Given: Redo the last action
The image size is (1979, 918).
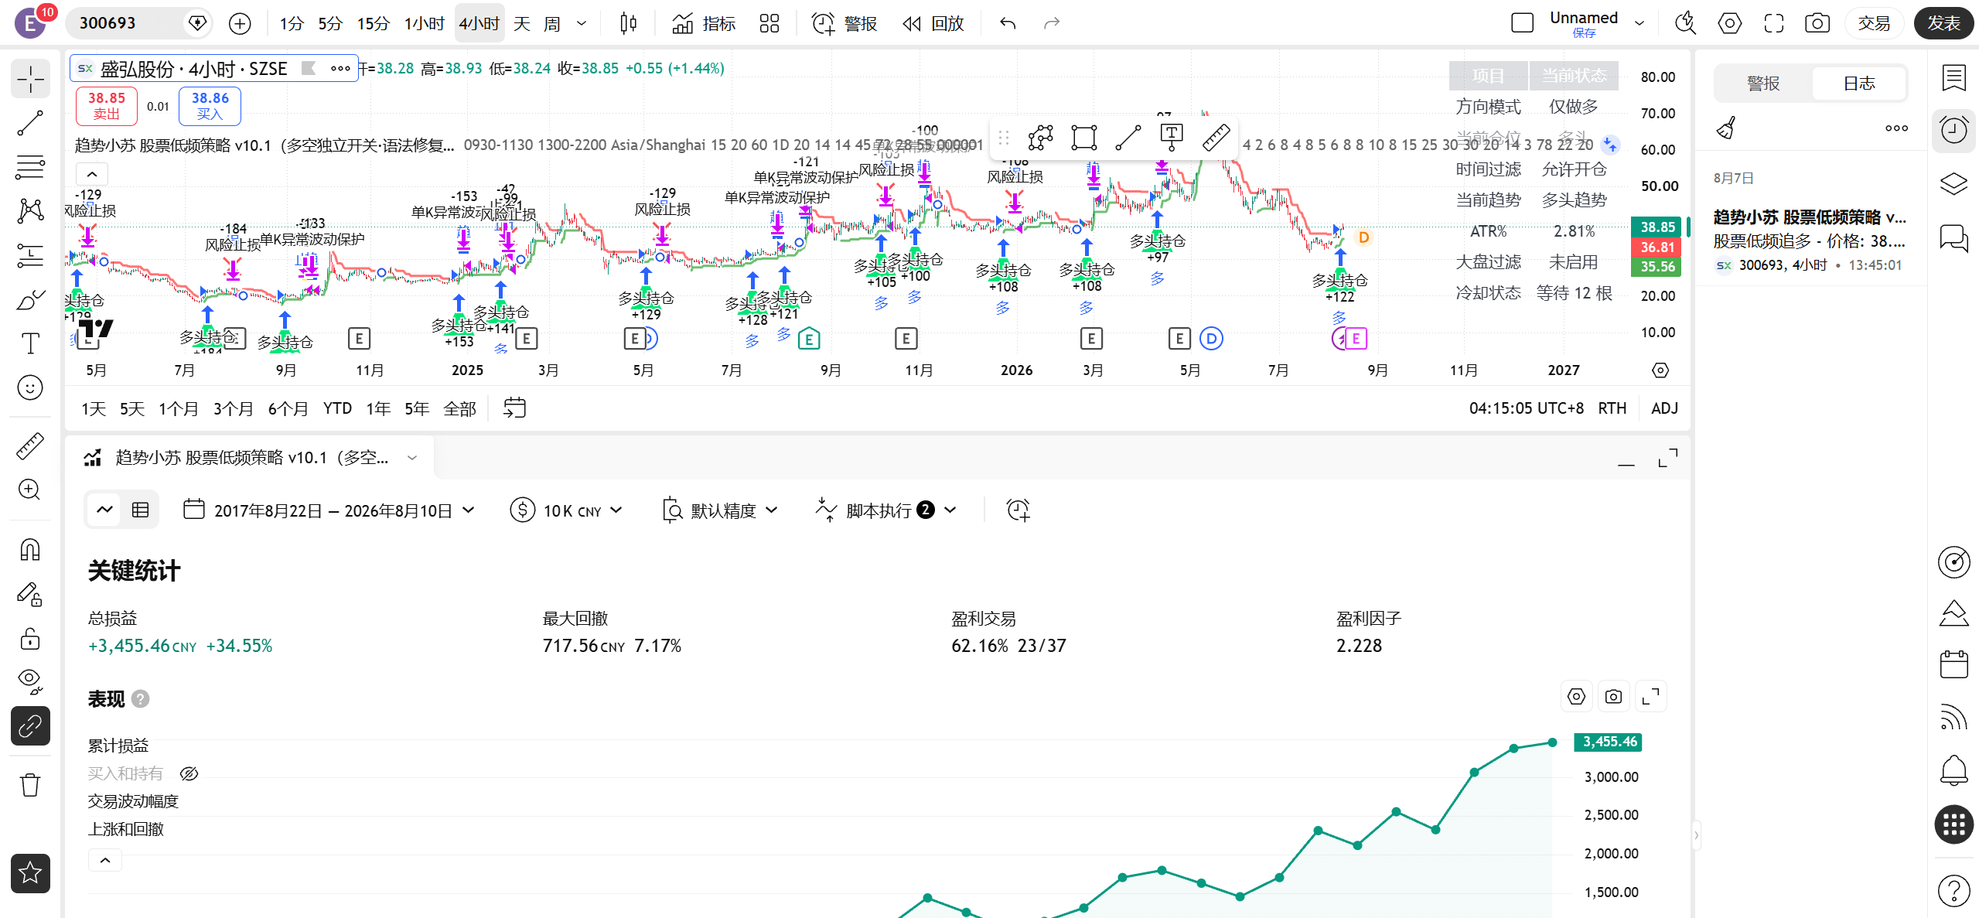Looking at the screenshot, I should [1052, 24].
